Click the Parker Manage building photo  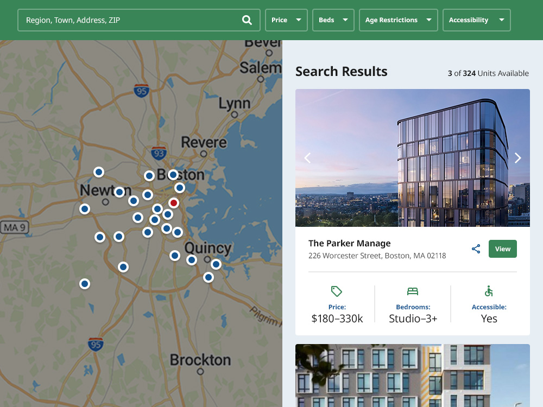point(413,158)
